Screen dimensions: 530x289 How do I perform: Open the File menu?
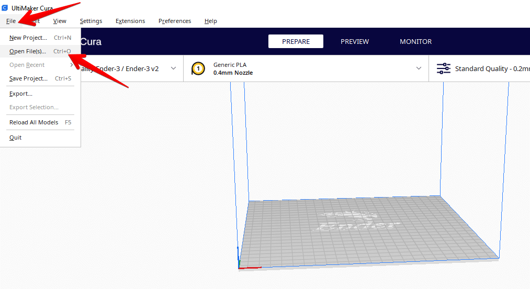coord(11,21)
